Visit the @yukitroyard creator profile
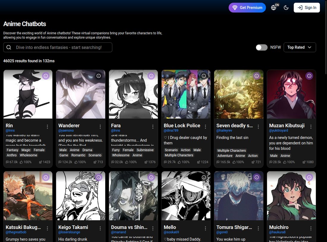 point(279,130)
